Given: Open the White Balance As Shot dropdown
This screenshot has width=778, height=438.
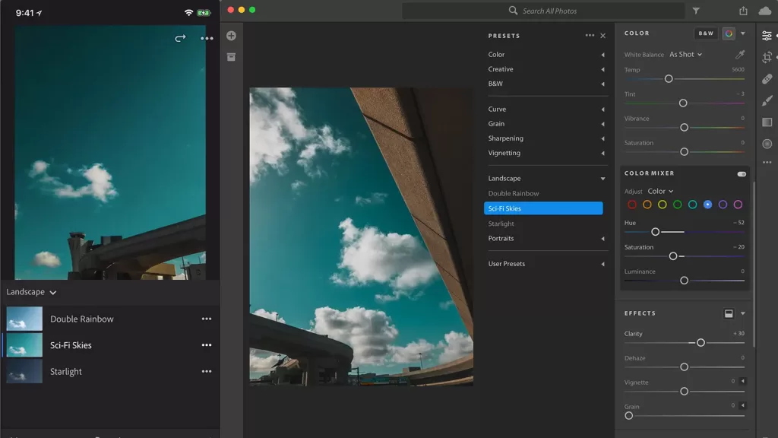Looking at the screenshot, I should pyautogui.click(x=685, y=55).
